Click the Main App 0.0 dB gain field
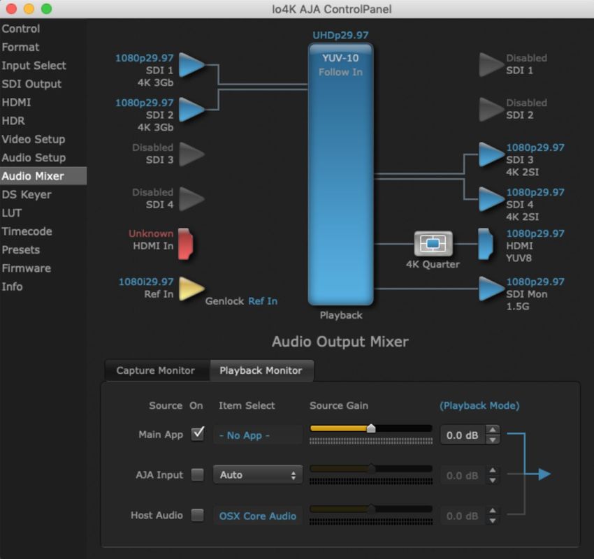Viewport: 594px width, 559px height. (x=463, y=435)
